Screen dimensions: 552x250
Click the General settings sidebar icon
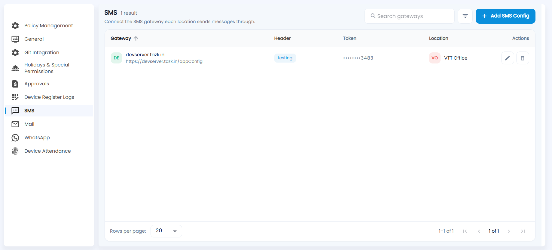[15, 39]
